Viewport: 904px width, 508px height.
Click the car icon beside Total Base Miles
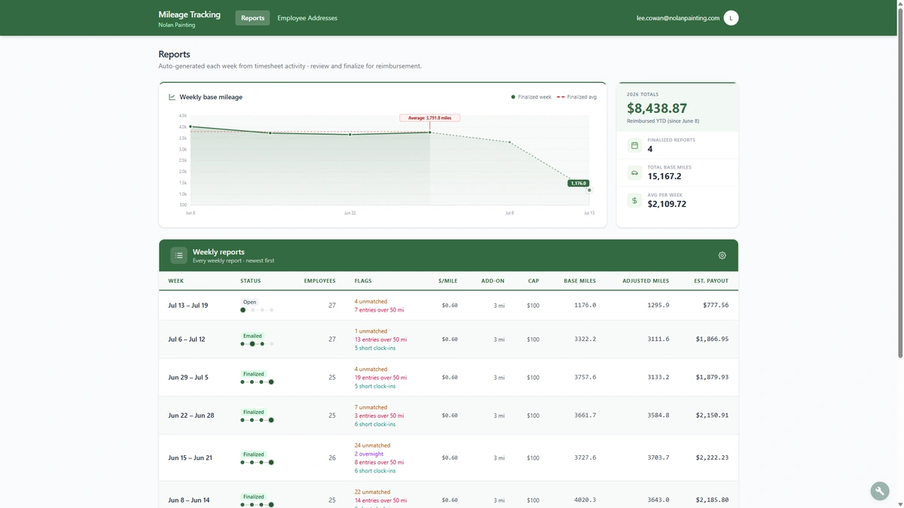click(x=634, y=173)
